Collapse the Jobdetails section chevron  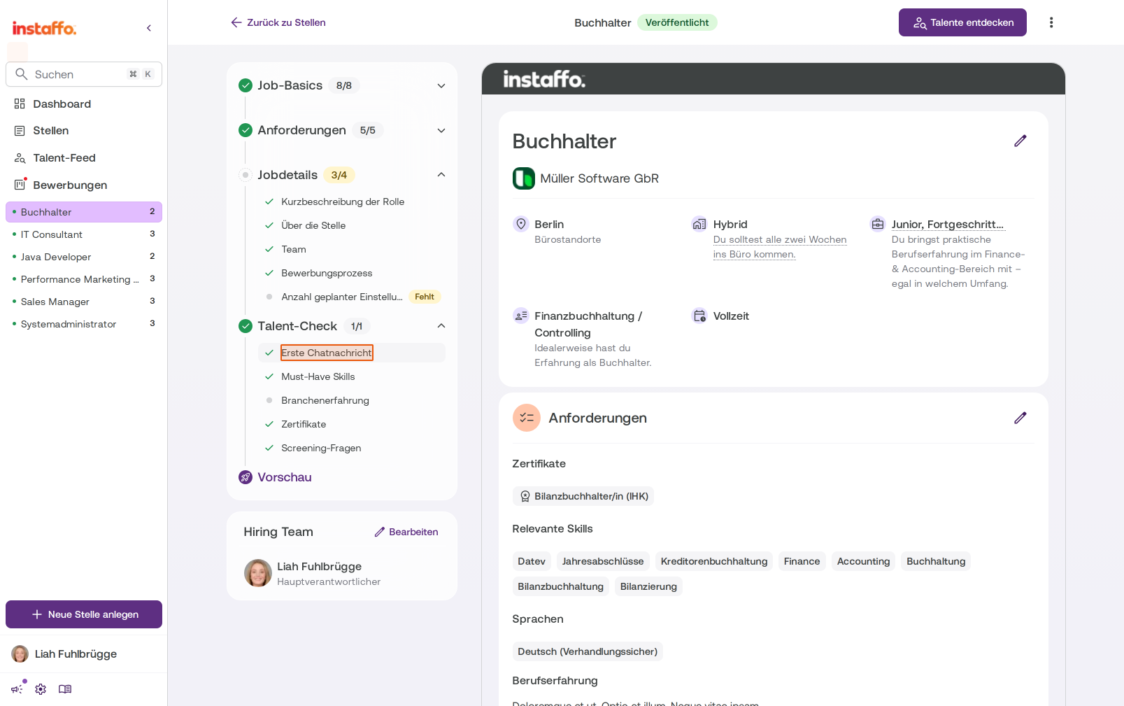(441, 175)
